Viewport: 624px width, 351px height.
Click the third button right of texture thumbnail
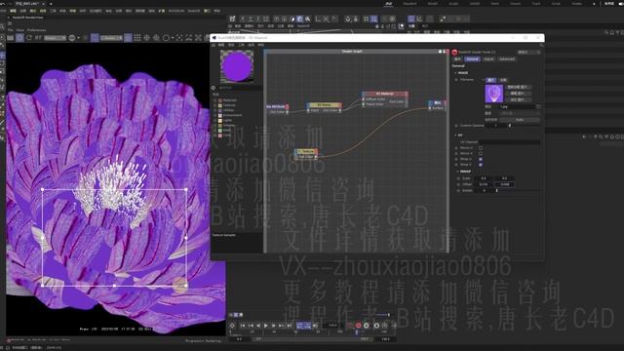tap(518, 99)
